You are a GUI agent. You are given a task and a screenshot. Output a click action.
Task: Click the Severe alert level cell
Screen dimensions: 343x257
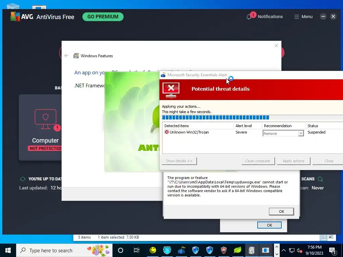click(241, 132)
